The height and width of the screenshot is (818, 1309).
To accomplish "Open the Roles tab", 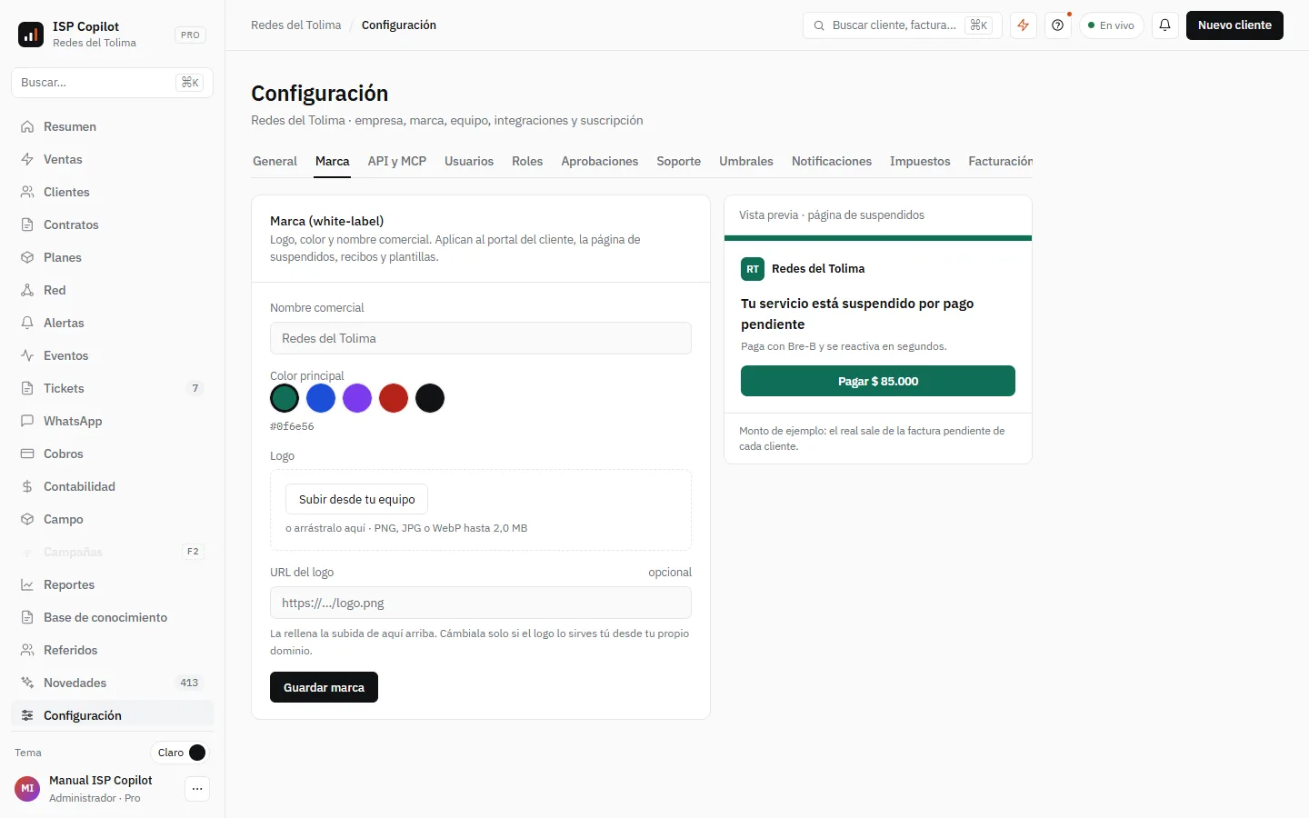I will point(527,161).
